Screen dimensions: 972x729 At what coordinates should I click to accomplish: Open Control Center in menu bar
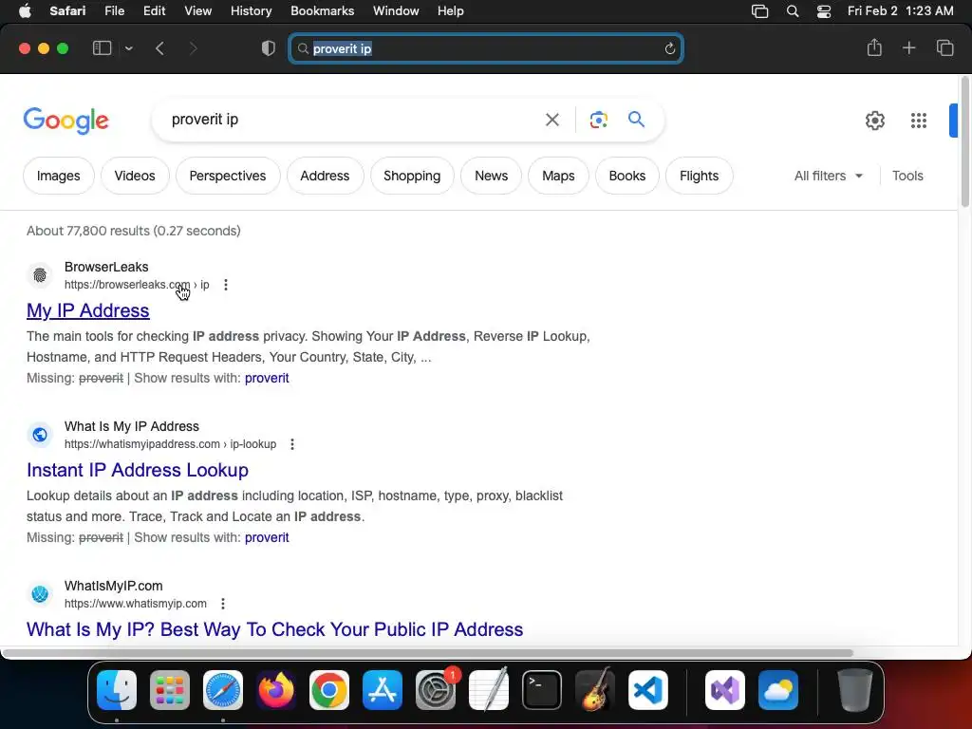[823, 11]
